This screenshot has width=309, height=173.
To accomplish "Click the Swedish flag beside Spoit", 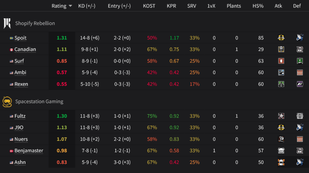I will [11, 38].
